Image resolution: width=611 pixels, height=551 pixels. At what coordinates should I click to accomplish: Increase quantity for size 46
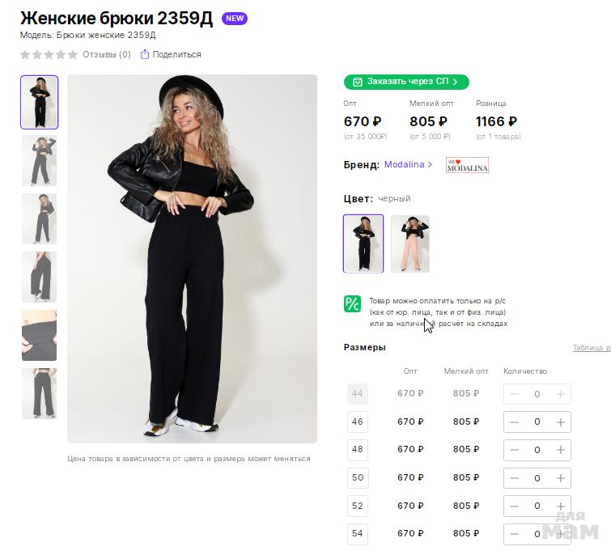tap(560, 422)
